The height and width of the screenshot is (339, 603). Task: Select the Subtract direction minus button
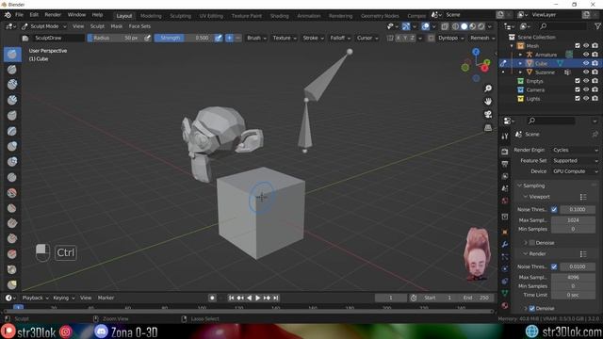click(237, 38)
